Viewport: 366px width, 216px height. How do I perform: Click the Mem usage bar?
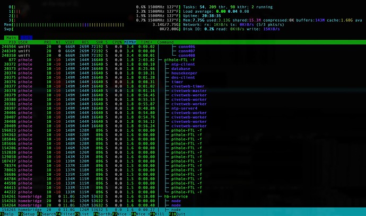coord(92,25)
